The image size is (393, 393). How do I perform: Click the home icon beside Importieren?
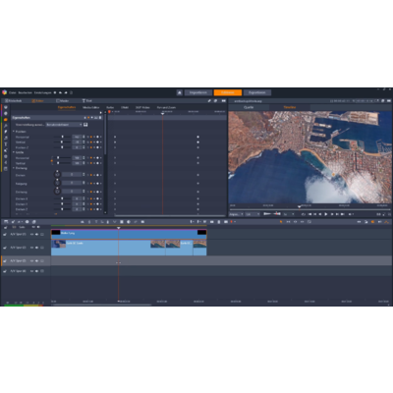pos(180,92)
